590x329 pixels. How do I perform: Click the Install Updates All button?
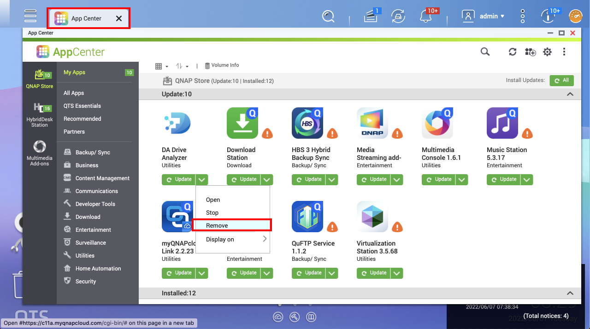(561, 80)
